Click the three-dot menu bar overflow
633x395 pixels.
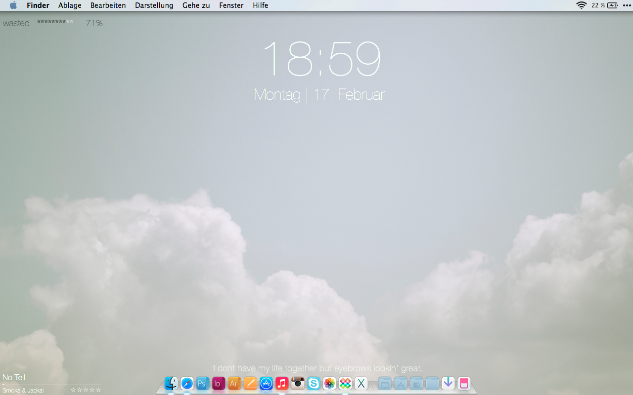coord(627,5)
